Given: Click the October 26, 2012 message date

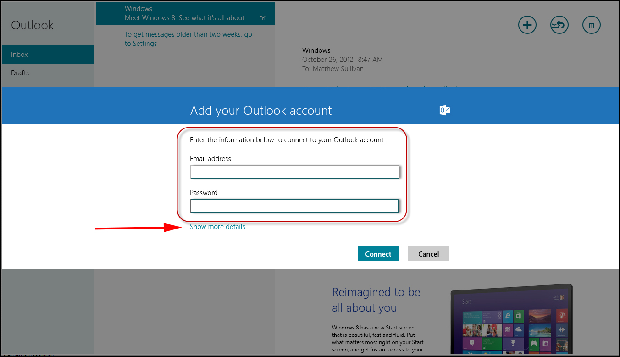Looking at the screenshot, I should click(x=342, y=60).
